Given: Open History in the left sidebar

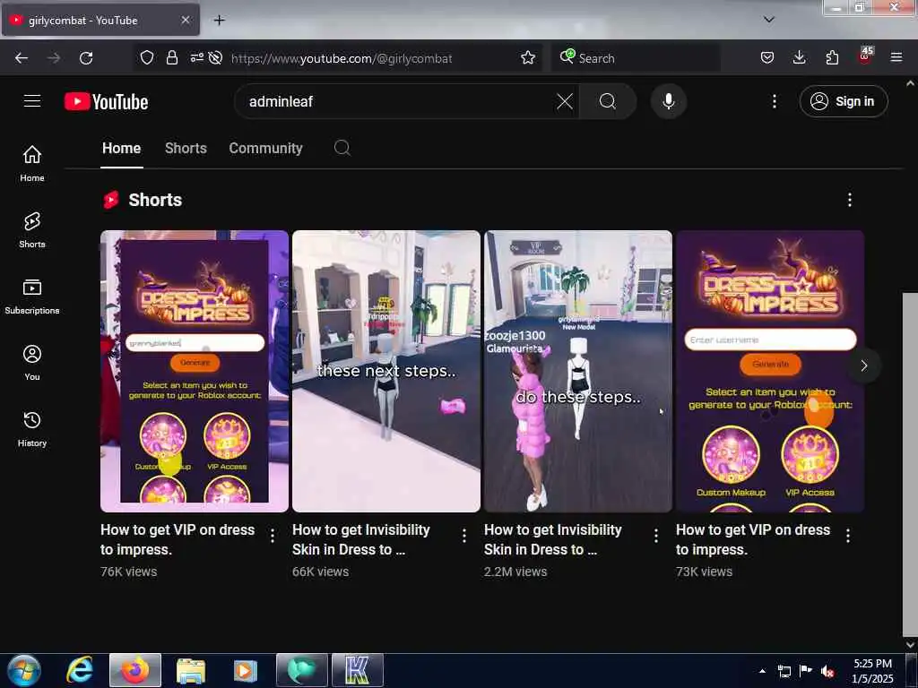Looking at the screenshot, I should (x=32, y=429).
